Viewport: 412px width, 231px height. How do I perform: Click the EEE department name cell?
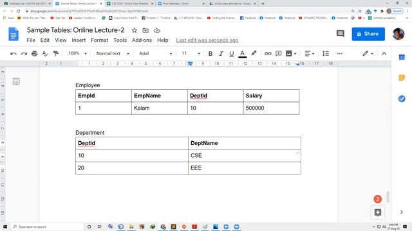[245, 168]
